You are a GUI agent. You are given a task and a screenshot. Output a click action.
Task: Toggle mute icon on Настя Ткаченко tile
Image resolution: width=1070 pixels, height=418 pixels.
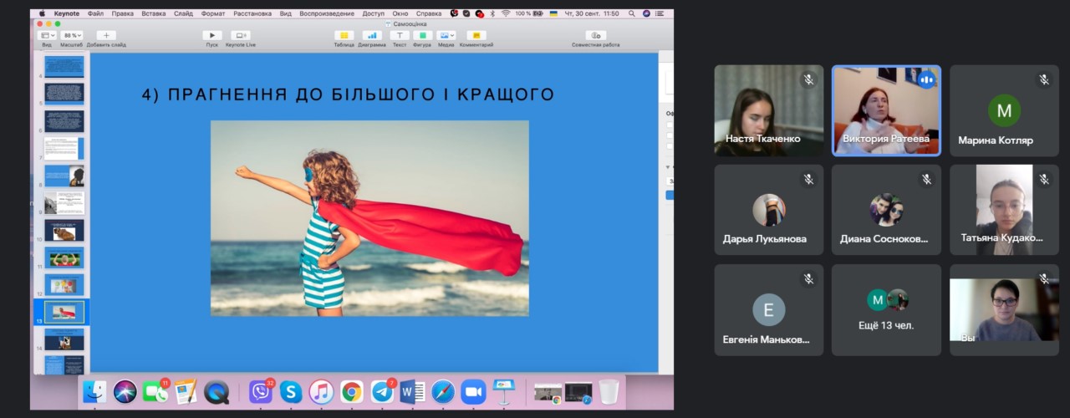coord(808,80)
